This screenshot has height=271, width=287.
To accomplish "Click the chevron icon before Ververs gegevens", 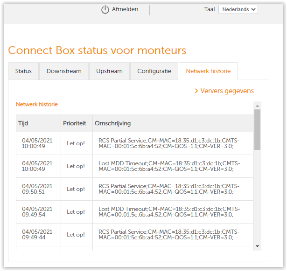I will point(196,91).
